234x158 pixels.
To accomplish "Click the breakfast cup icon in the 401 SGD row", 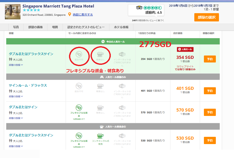I will coord(100,86).
